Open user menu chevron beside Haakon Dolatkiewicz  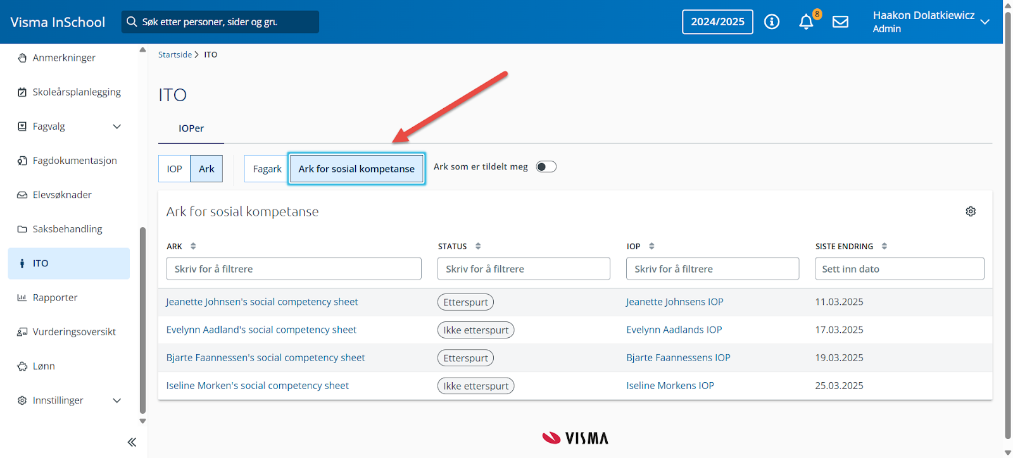click(985, 22)
